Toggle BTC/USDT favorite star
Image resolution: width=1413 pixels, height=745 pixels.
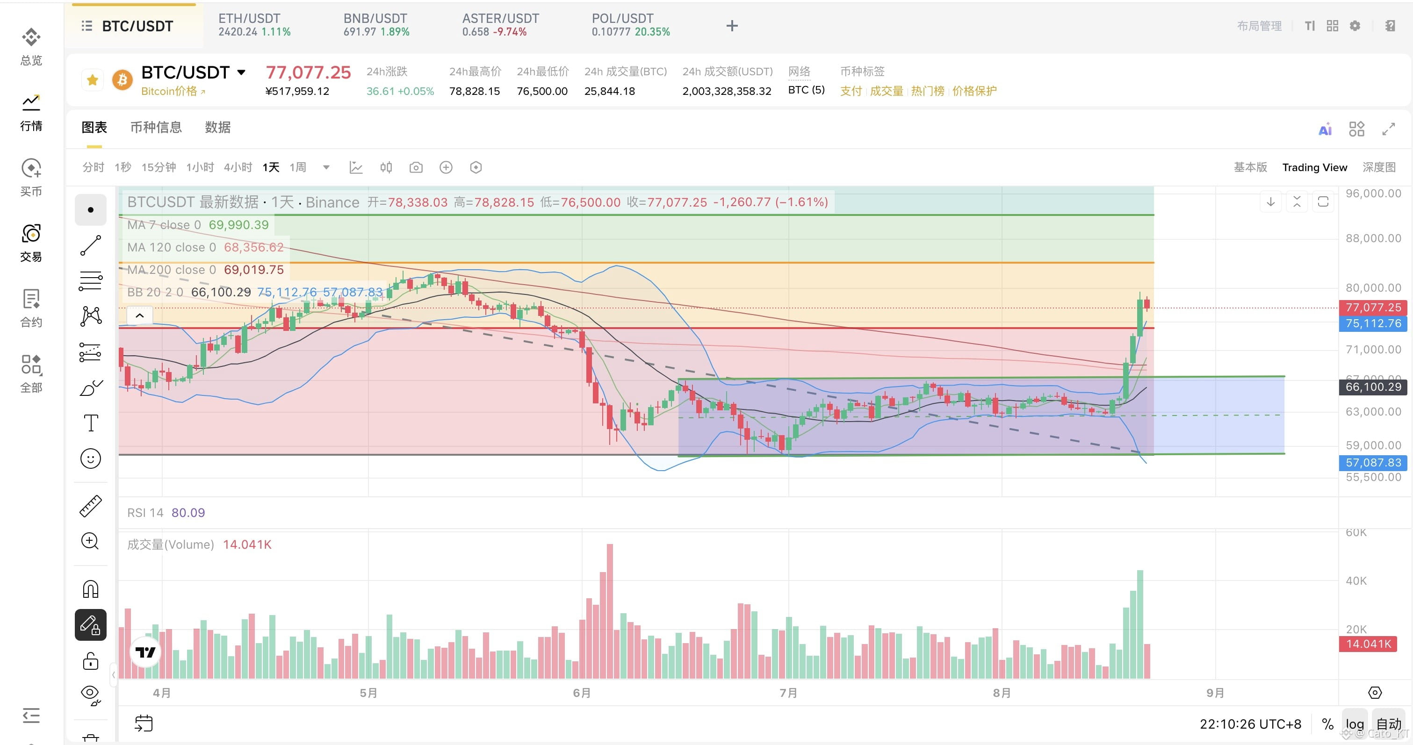point(93,80)
